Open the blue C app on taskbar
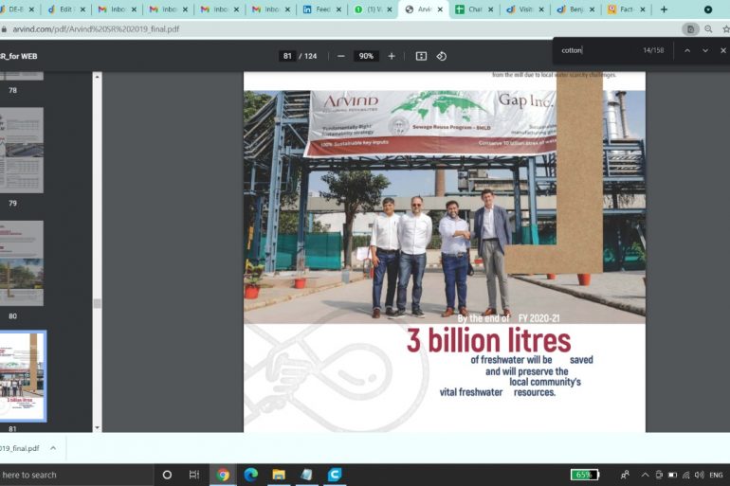Screen dimensions: 730x486 335,475
